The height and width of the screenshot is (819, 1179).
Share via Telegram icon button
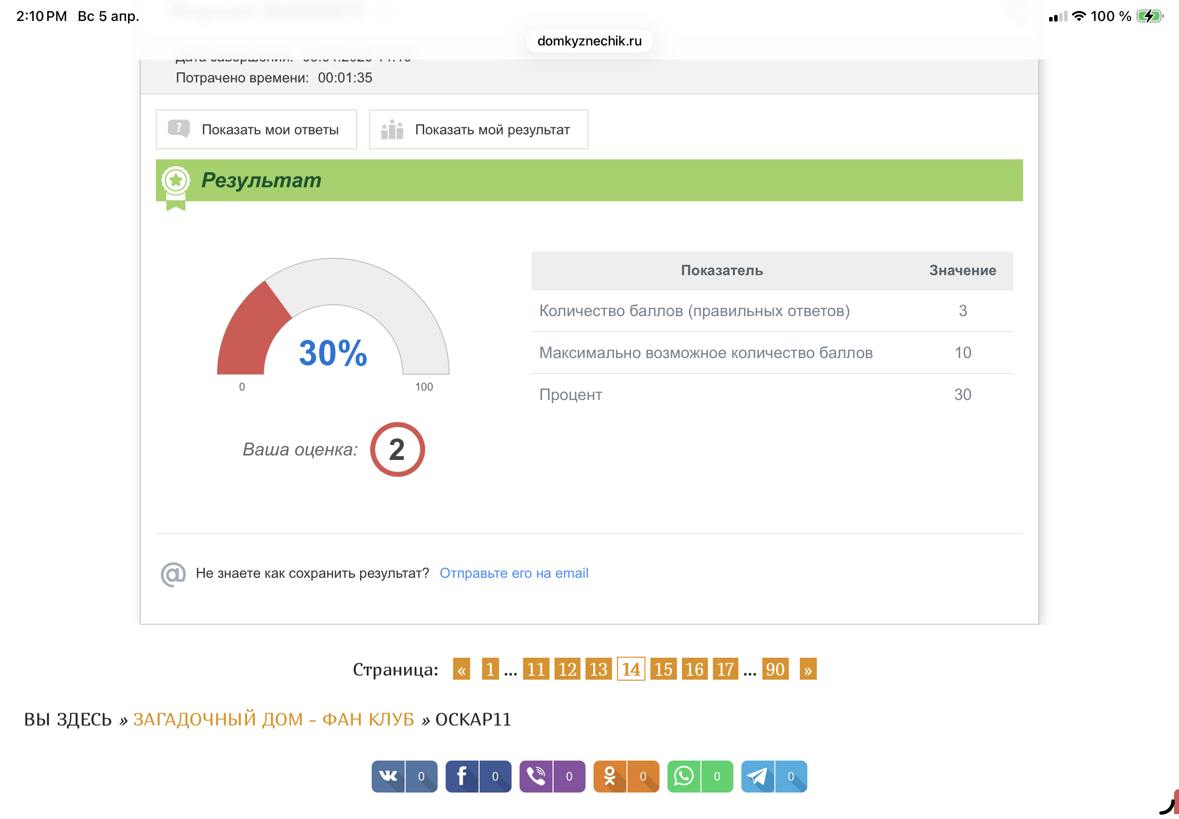click(x=757, y=776)
